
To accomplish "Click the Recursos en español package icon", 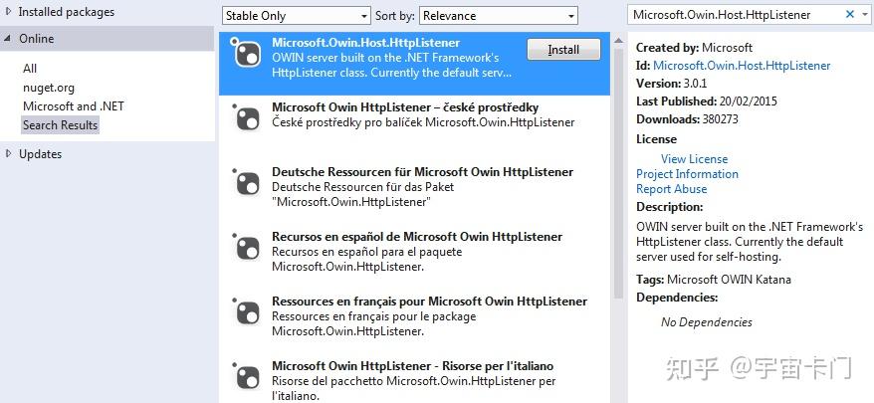I will (x=245, y=248).
